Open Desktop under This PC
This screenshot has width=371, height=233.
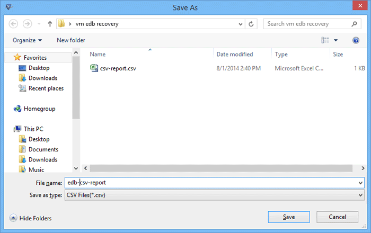point(39,139)
